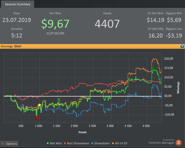Click the vertical Winnings axis title
The height and width of the screenshot is (148, 185).
(178, 88)
